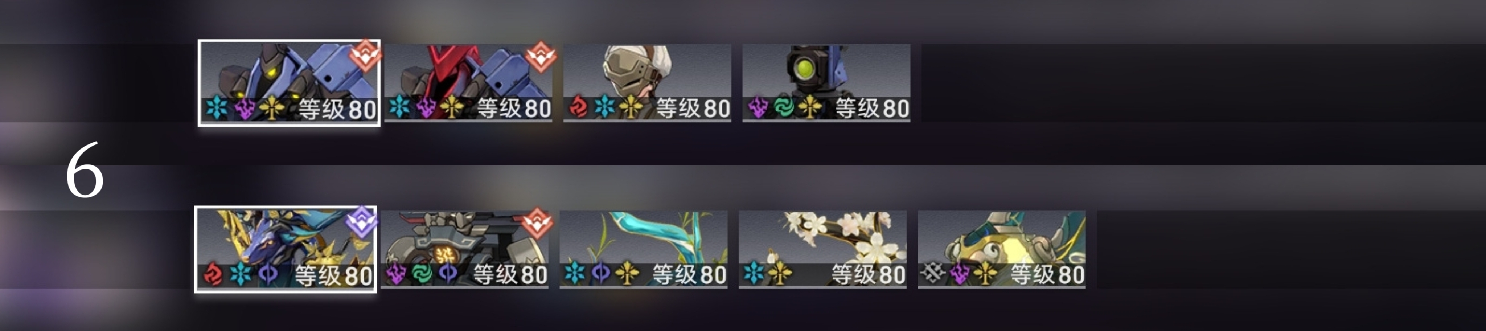Viewport: 1486px width, 331px height.
Task: Click the Cryo icon on the white blossom card
Action: click(754, 273)
